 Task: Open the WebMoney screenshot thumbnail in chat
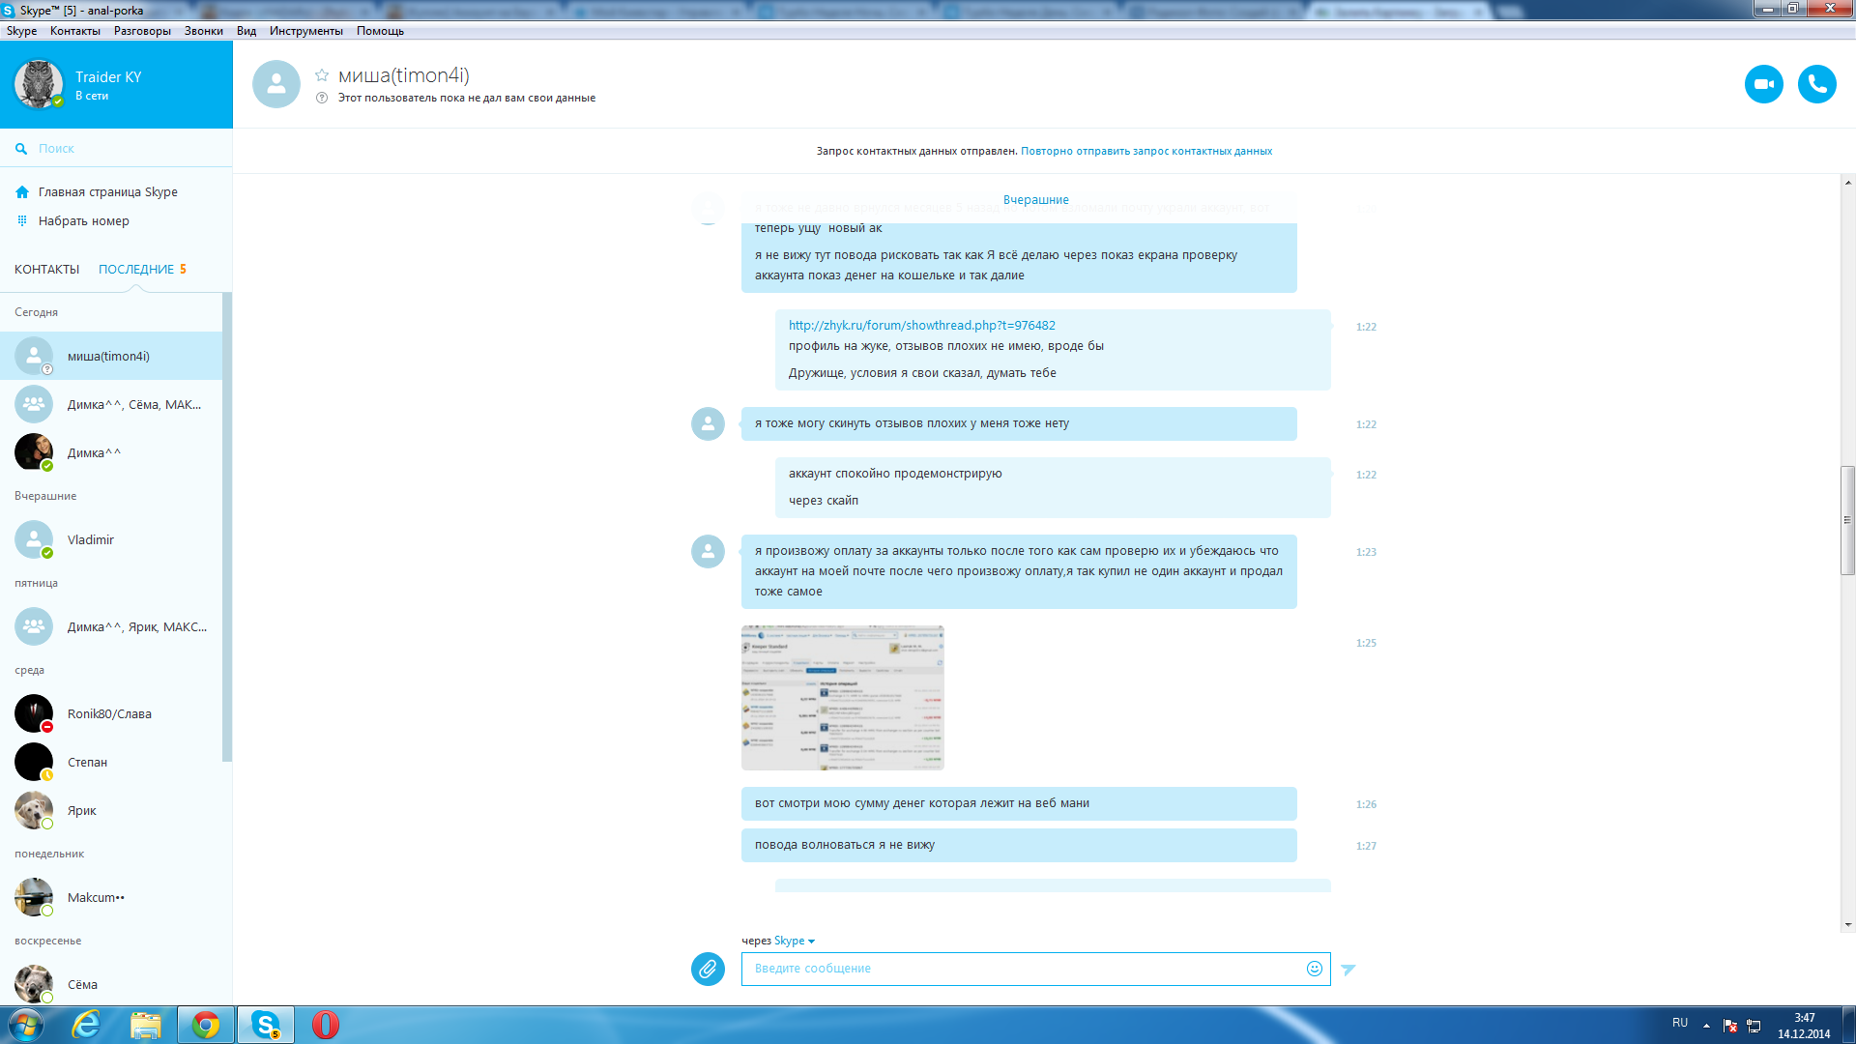[x=843, y=698]
